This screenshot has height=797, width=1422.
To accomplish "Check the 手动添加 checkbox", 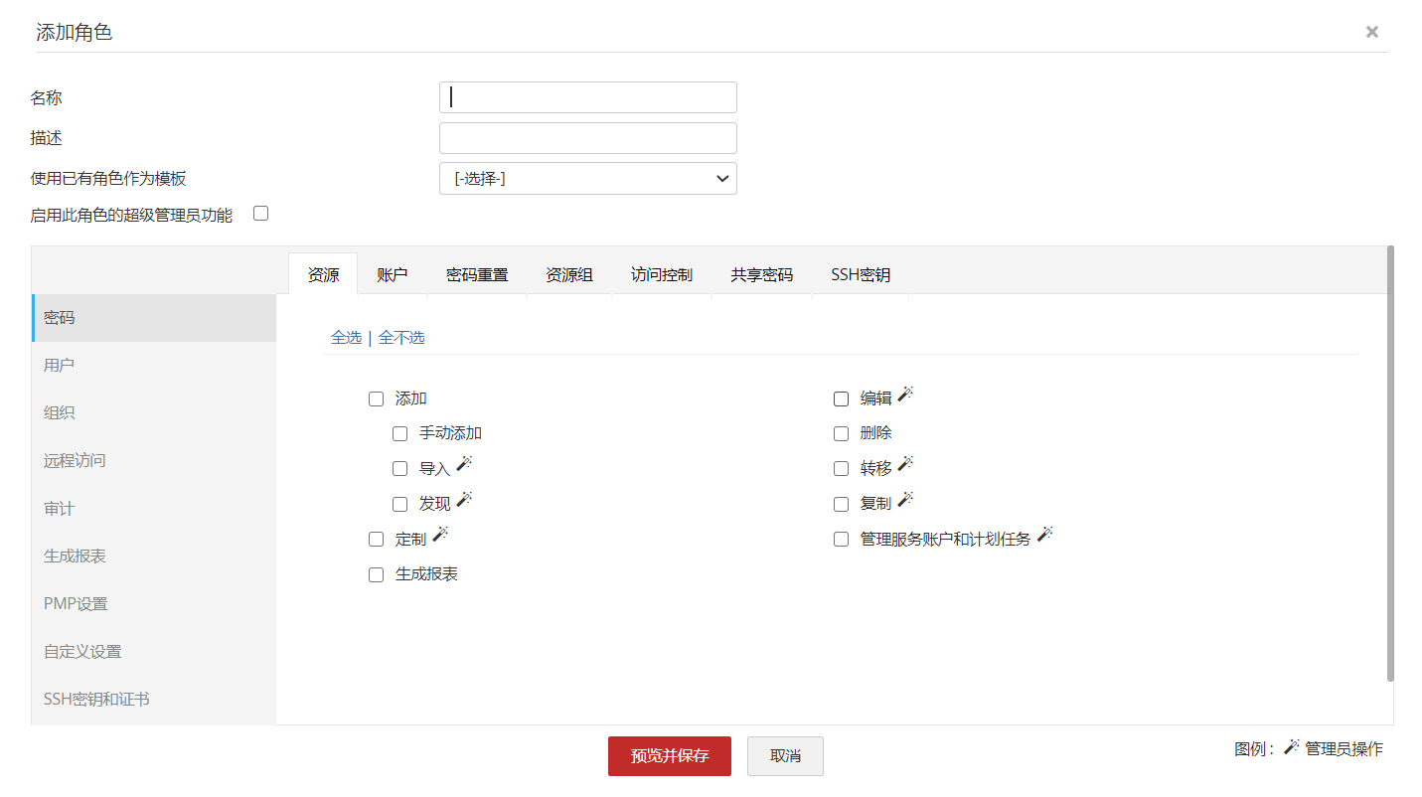I will click(x=400, y=434).
